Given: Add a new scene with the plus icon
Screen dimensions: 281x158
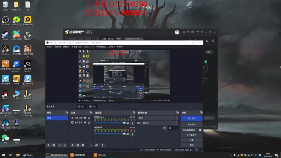Looking at the screenshot, I should pyautogui.click(x=48, y=145).
